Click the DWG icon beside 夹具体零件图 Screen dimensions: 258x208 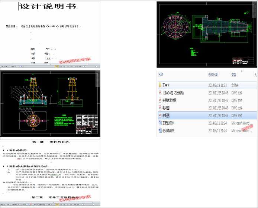click(x=160, y=100)
